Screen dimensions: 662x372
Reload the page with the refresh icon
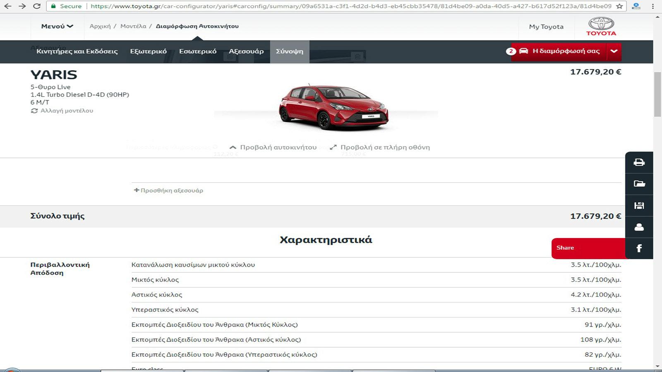[37, 6]
